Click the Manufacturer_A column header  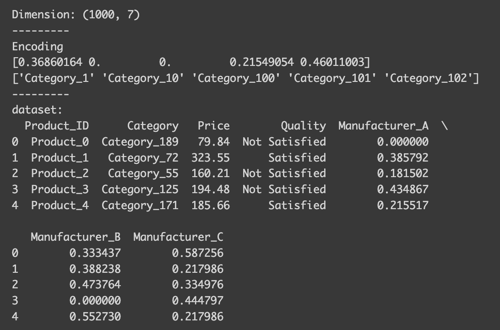click(x=383, y=126)
